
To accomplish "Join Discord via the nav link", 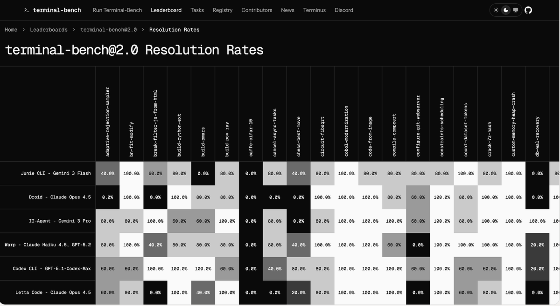I will [x=344, y=10].
